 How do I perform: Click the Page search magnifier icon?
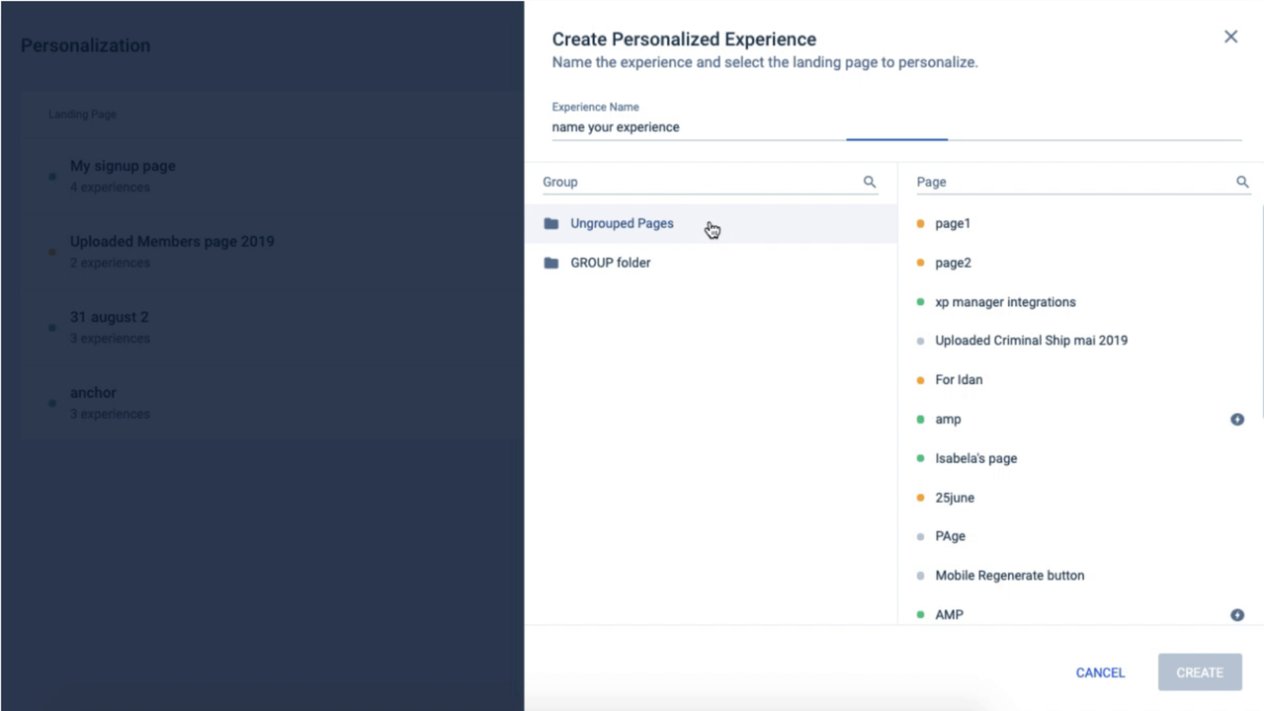(1242, 182)
